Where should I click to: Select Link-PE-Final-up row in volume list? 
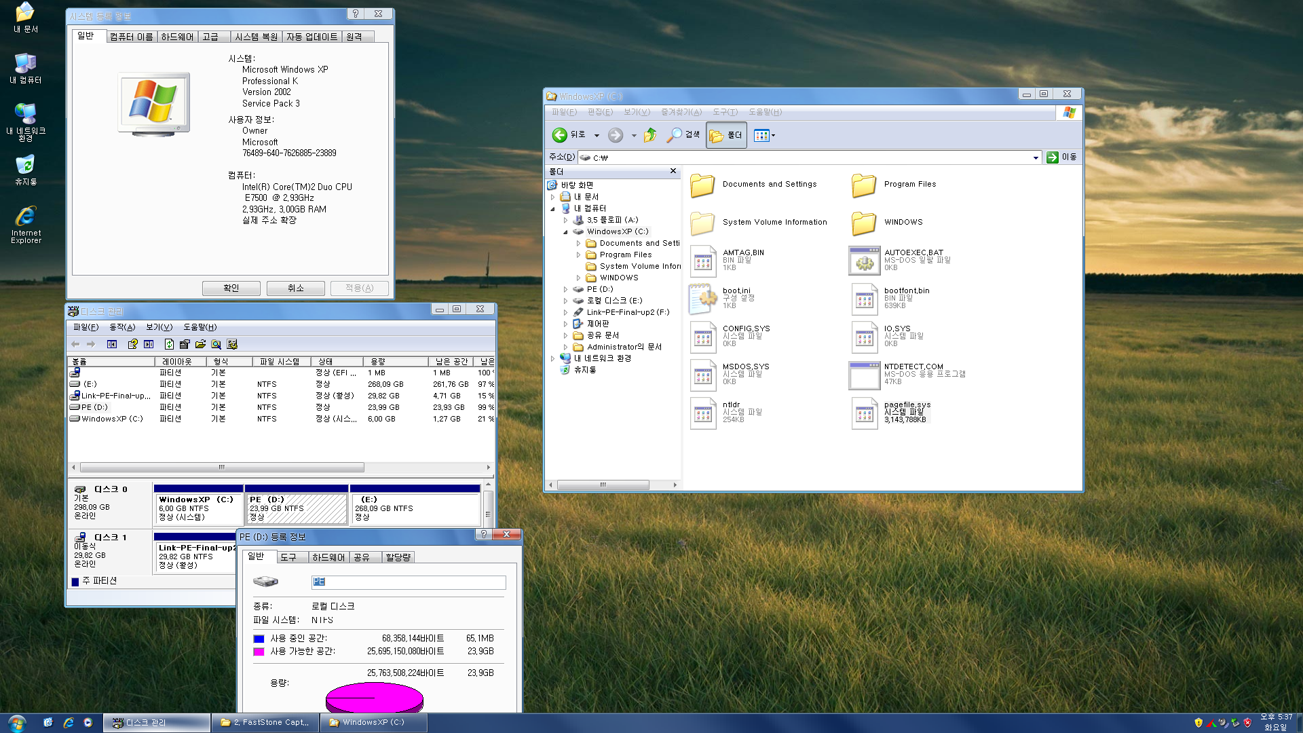point(281,396)
